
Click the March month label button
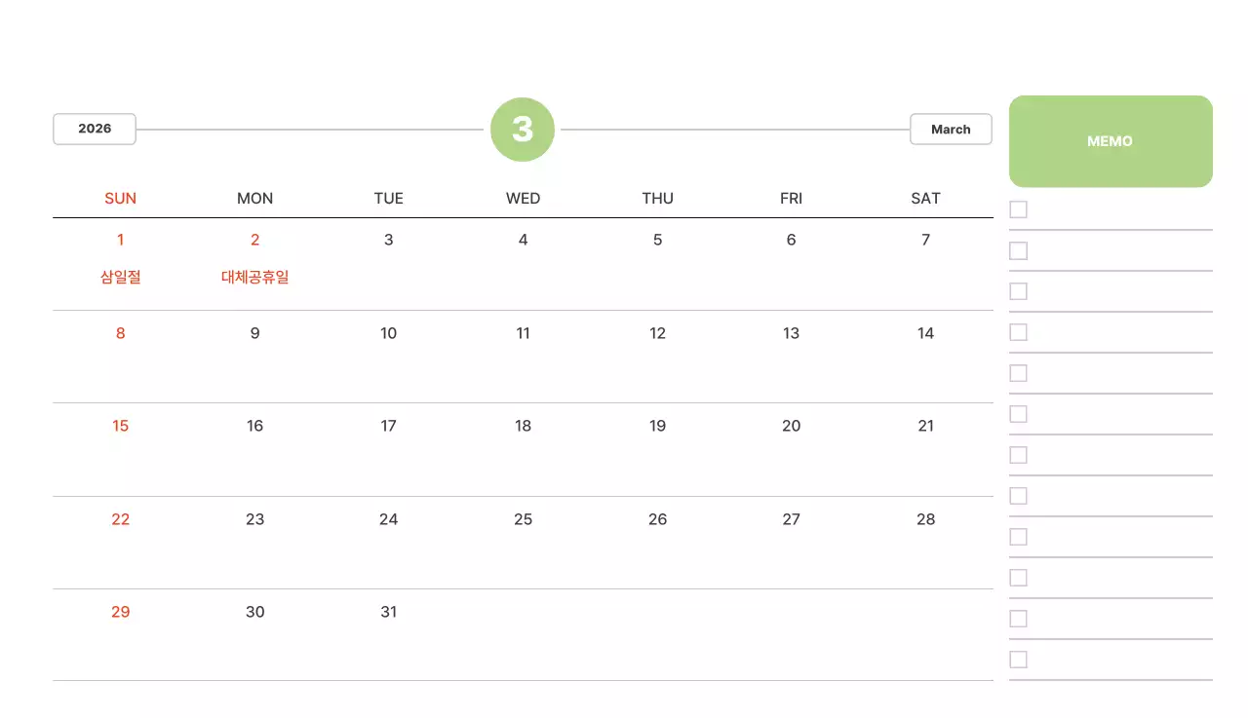coord(951,130)
